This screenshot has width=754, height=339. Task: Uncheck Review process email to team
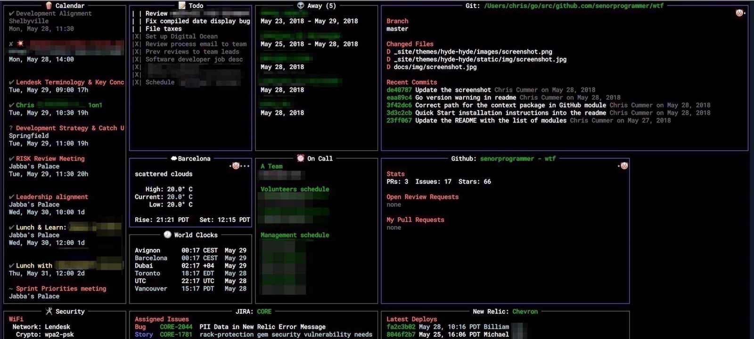tap(137, 44)
